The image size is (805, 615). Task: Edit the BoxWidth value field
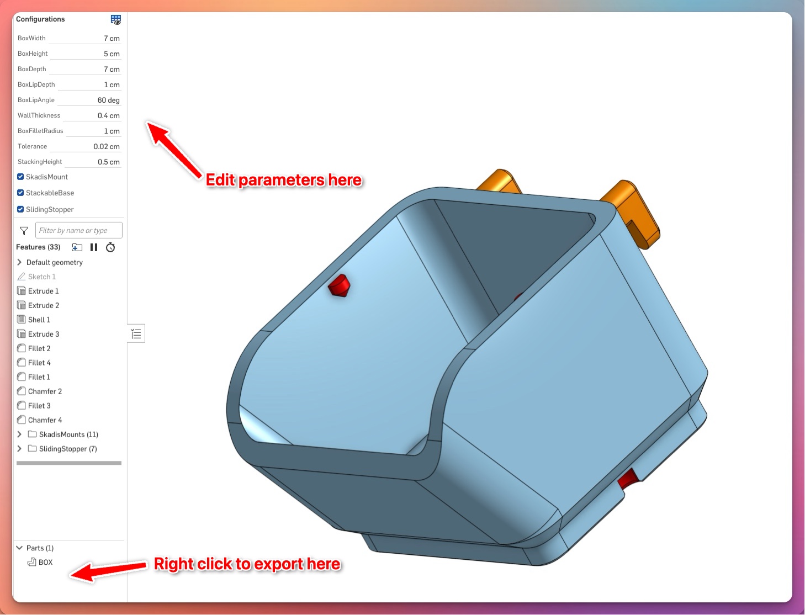(x=84, y=38)
